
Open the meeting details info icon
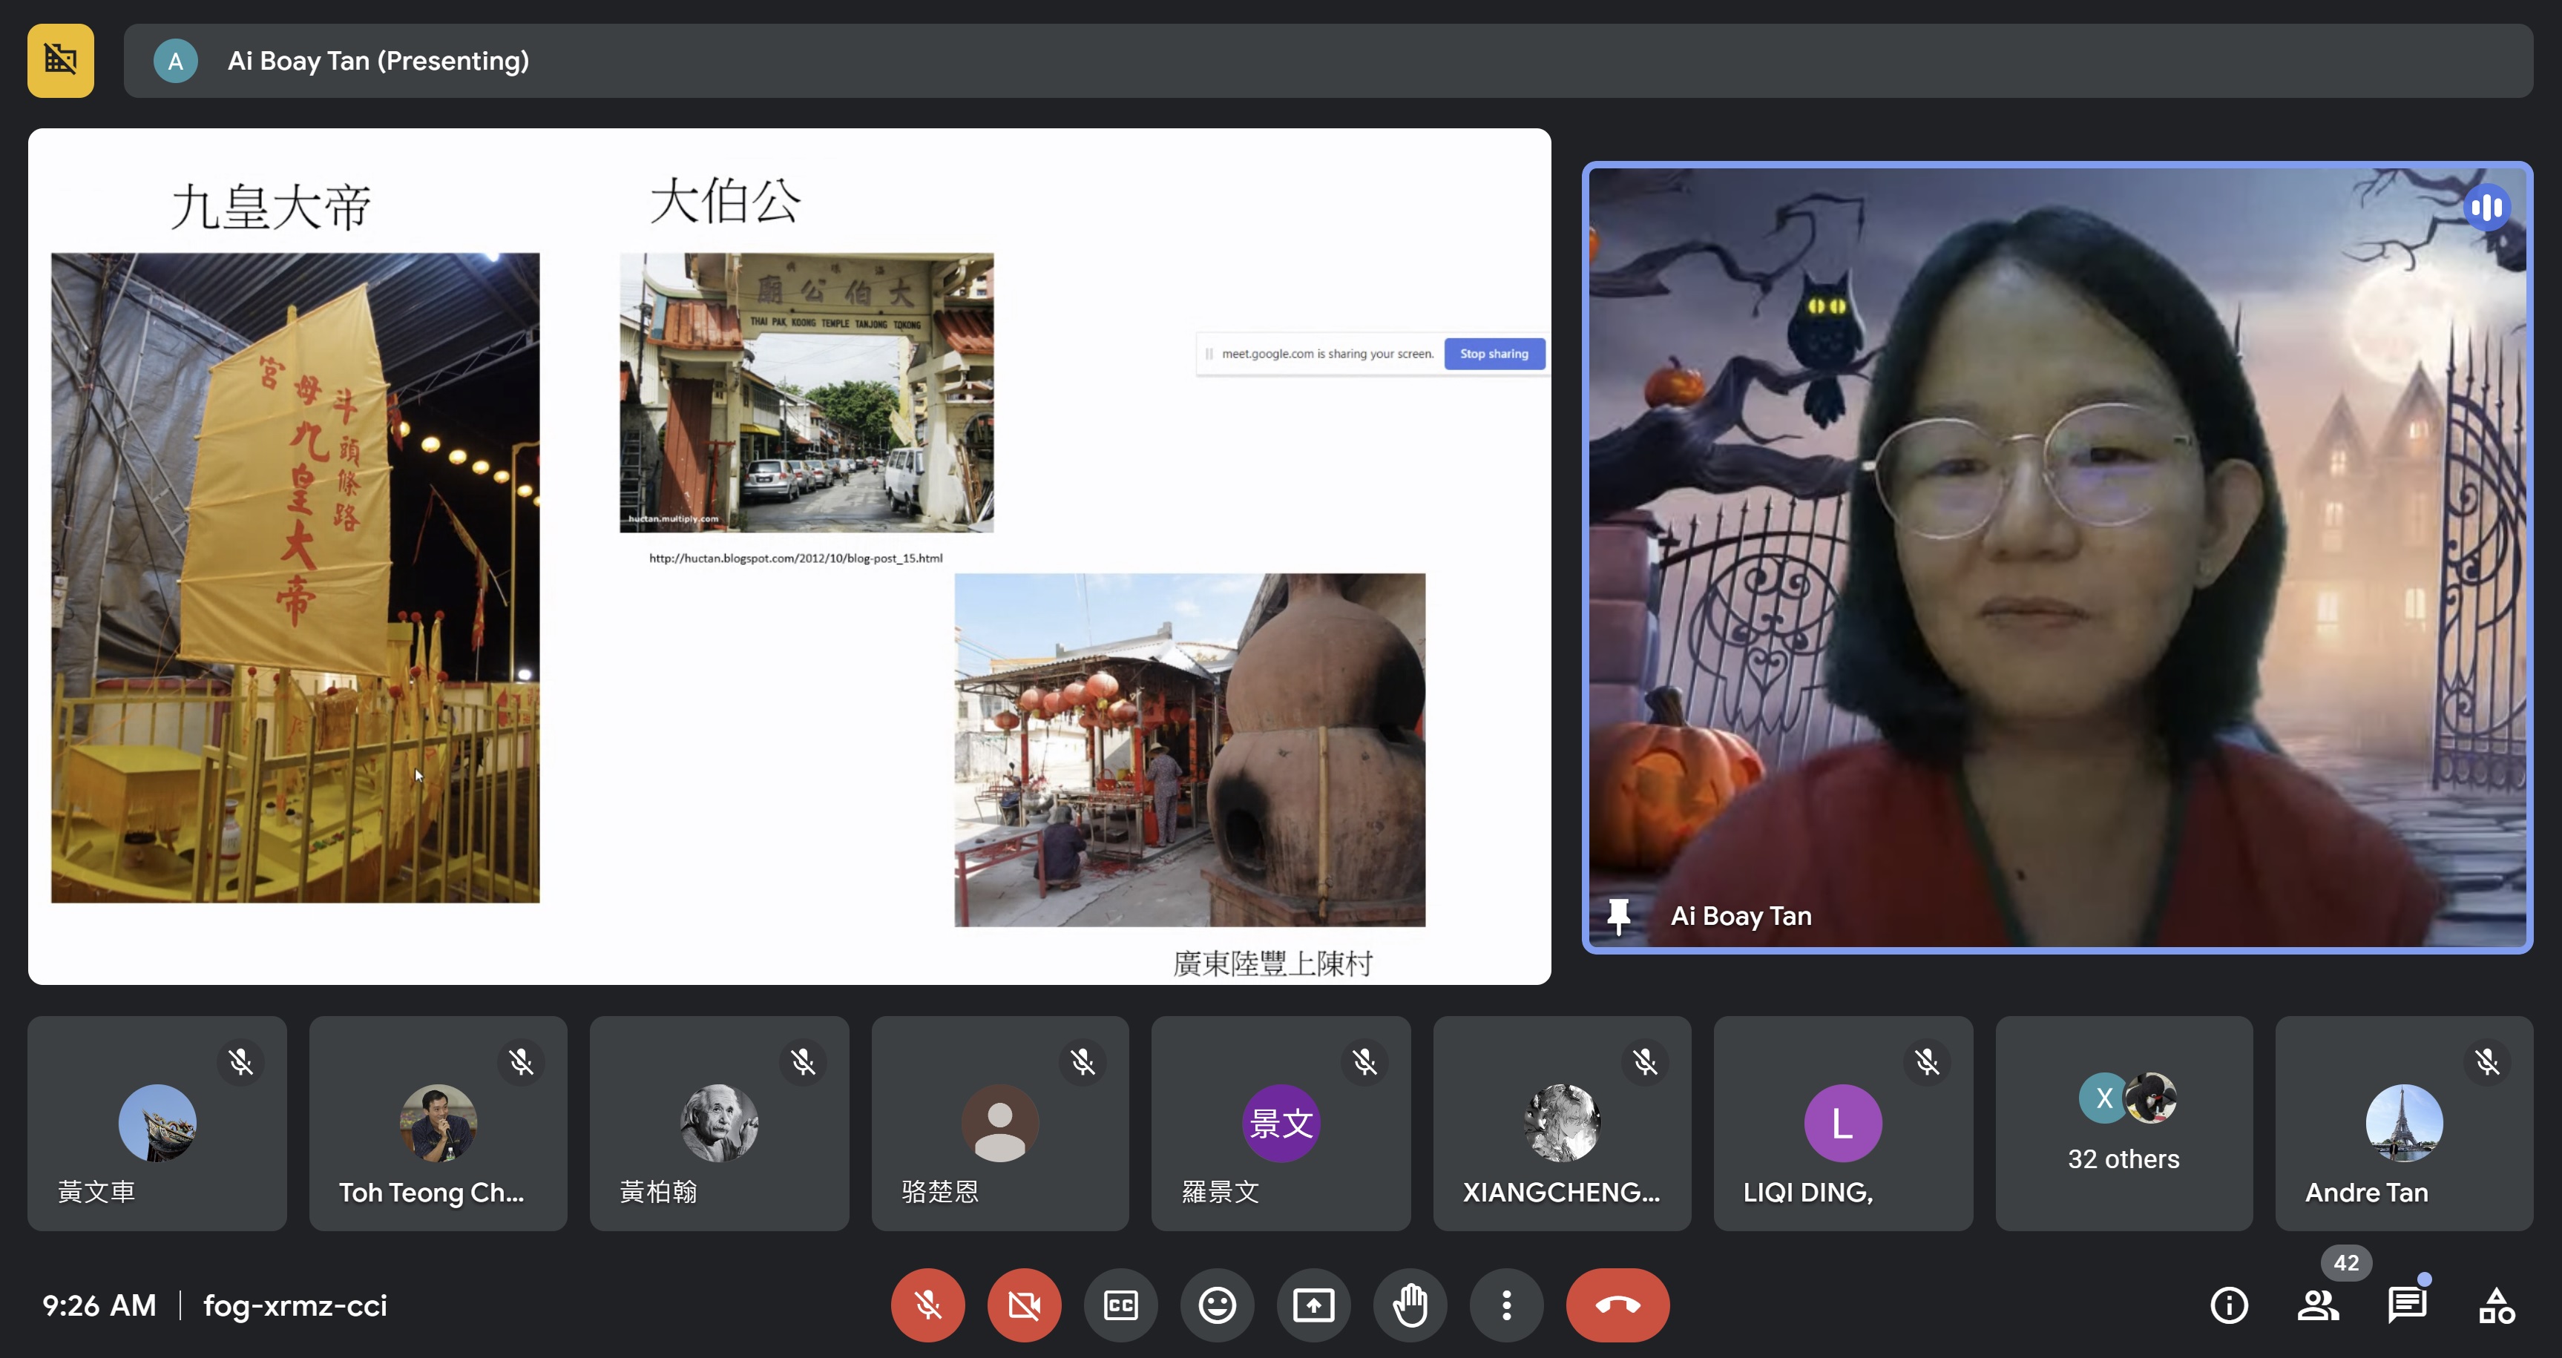point(2229,1305)
